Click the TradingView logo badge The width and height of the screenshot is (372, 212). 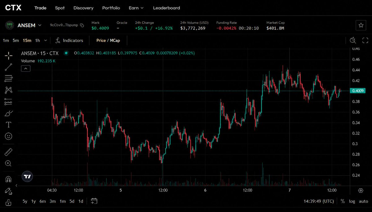(x=27, y=176)
